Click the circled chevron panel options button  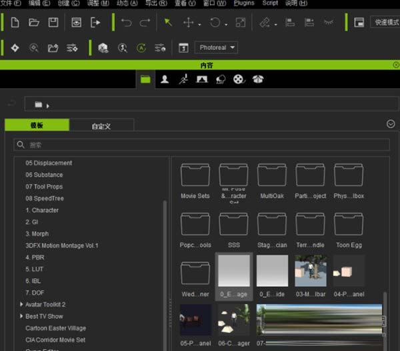point(391,124)
